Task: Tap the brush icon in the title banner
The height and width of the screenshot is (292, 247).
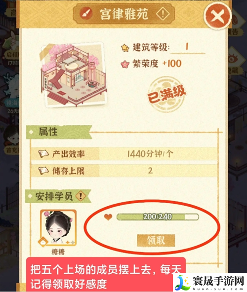Action: click(86, 14)
